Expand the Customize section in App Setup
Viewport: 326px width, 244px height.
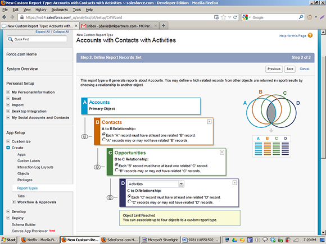tap(8, 141)
